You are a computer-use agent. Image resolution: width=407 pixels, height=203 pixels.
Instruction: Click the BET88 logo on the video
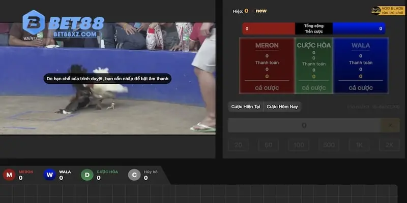tap(63, 24)
